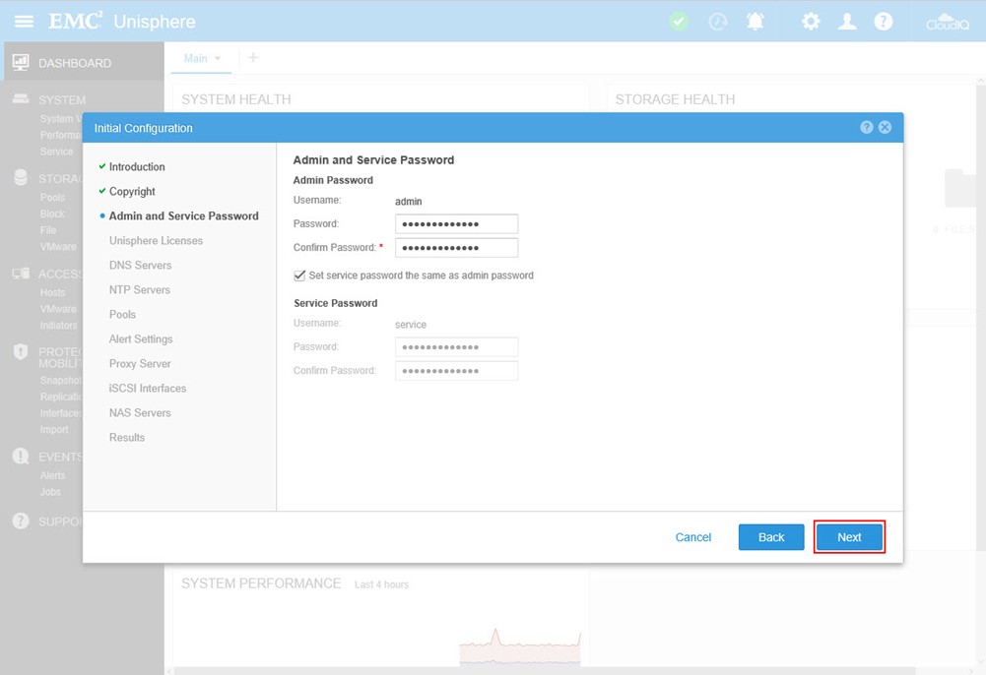Screen dimensions: 986x675
Task: Click the 'SYSTEM HEALTH' panel title
Action: [236, 99]
